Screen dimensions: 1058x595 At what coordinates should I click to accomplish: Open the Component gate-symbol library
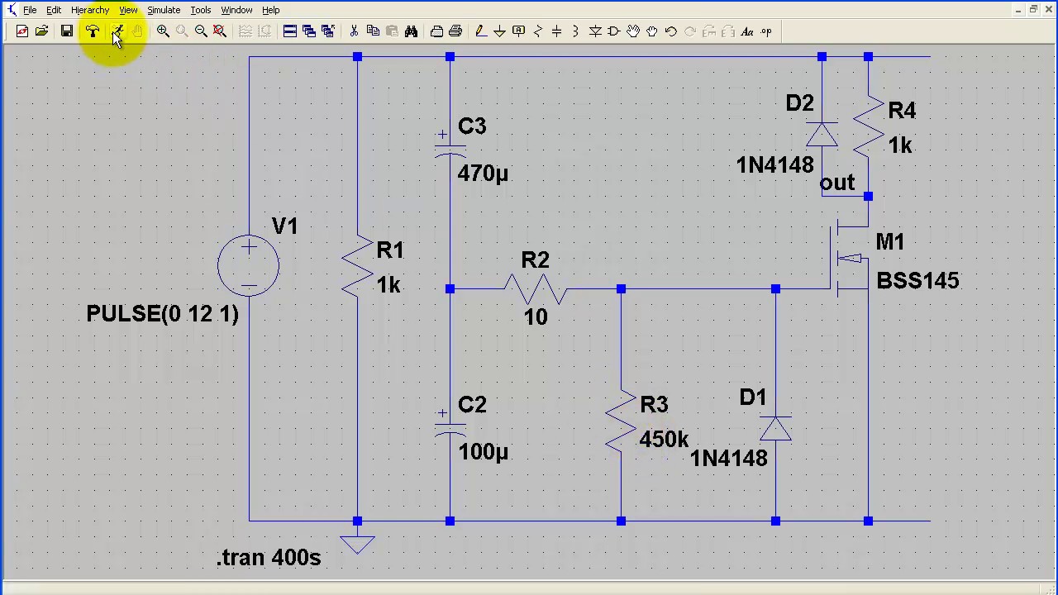click(614, 31)
